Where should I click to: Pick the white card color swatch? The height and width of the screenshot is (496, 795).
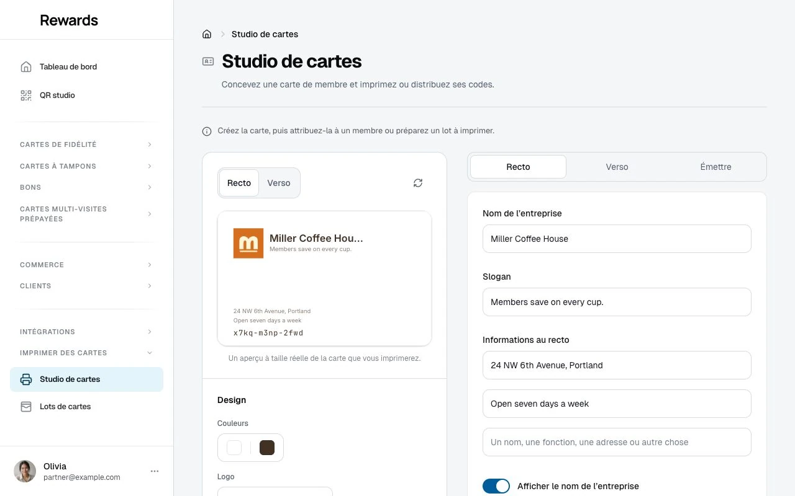click(x=234, y=448)
